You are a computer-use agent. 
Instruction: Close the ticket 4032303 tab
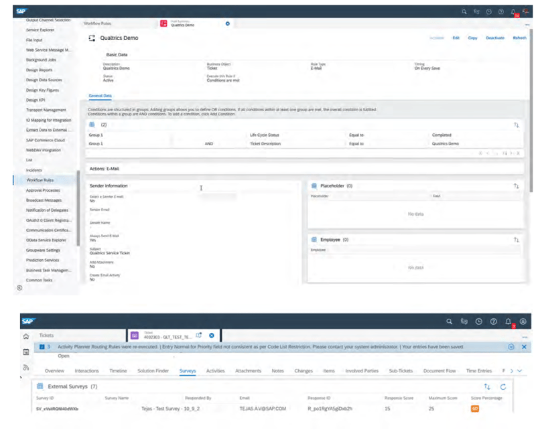[212, 336]
